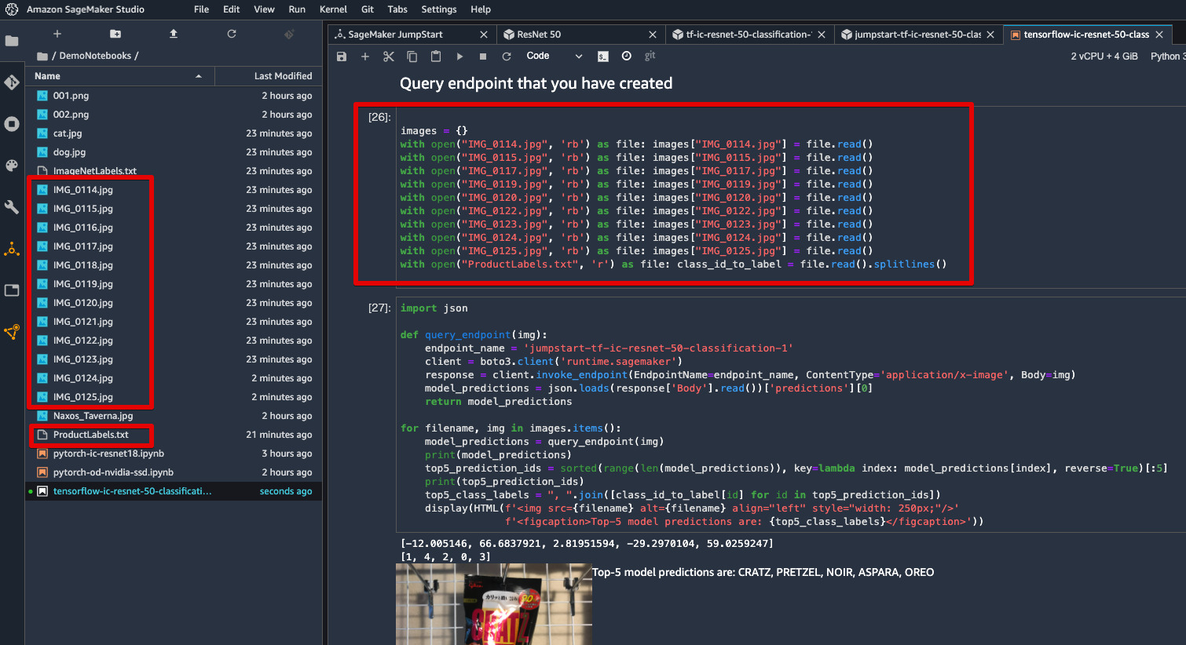The width and height of the screenshot is (1186, 645).
Task: Run the selected cell with the play icon
Action: tap(459, 56)
